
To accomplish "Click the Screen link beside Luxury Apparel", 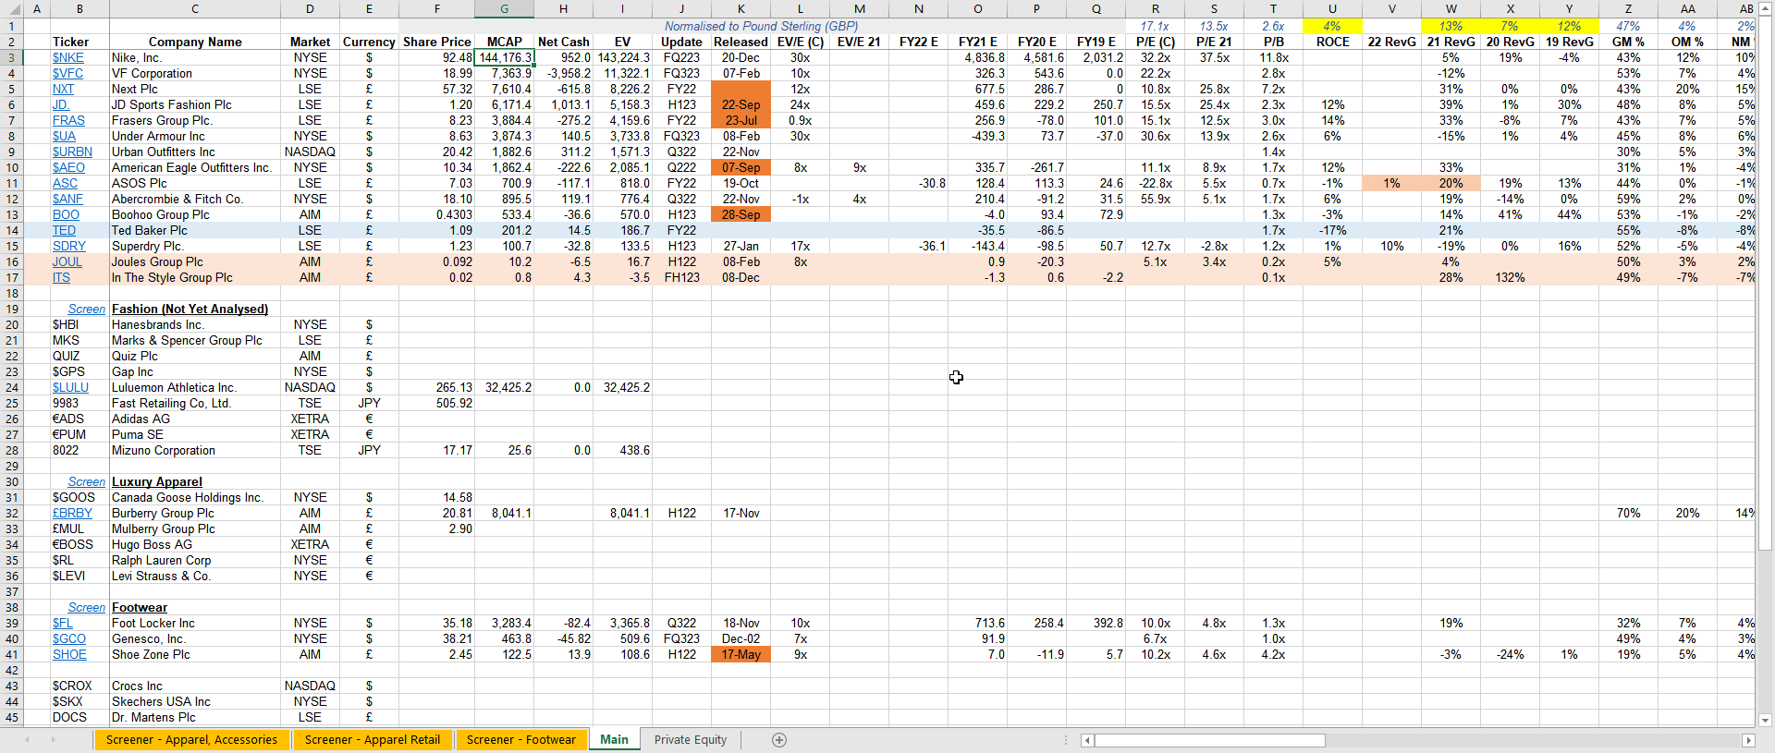I will 87,482.
